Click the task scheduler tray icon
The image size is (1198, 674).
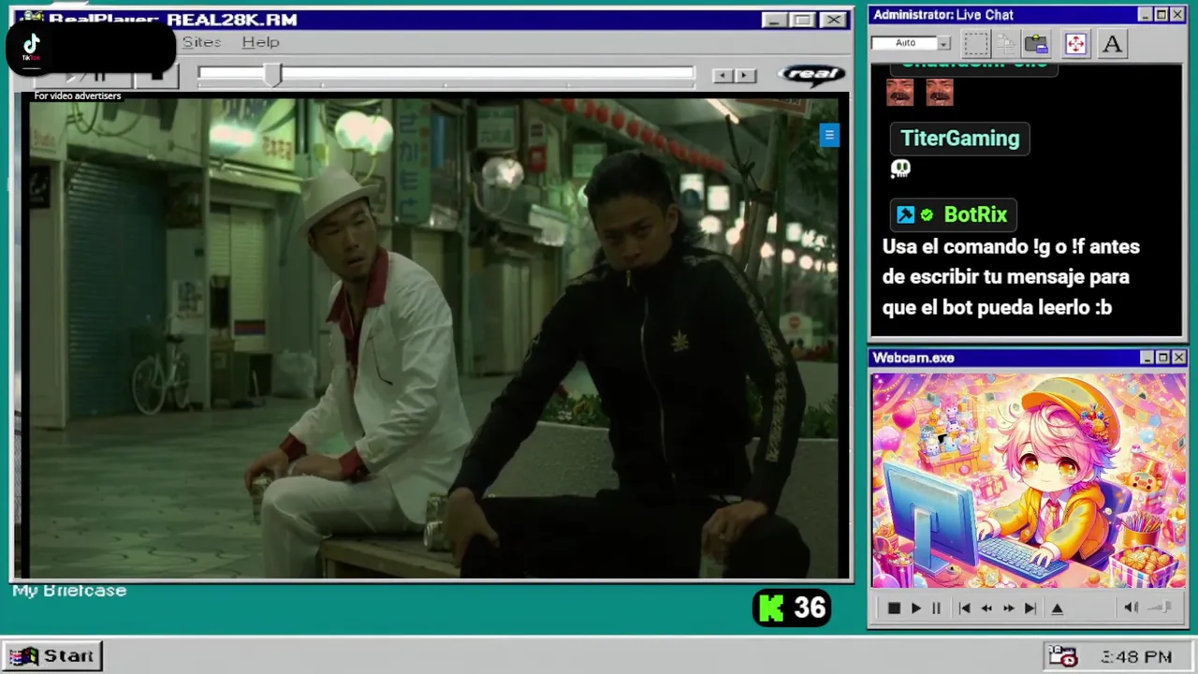pos(1063,656)
